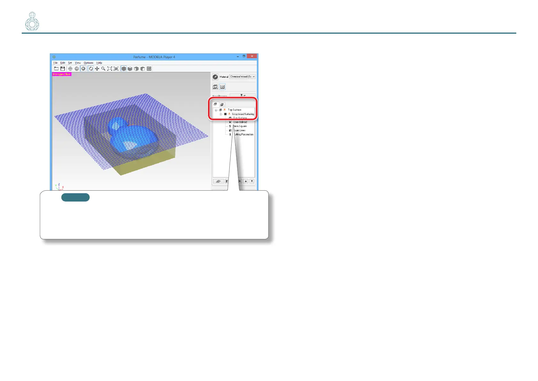Screen dimensions: 538x381
Task: Select Cutting Parameters in the tree
Action: (243, 135)
